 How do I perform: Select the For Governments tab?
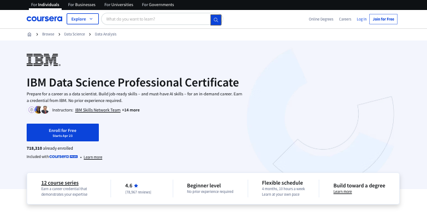point(158,4)
